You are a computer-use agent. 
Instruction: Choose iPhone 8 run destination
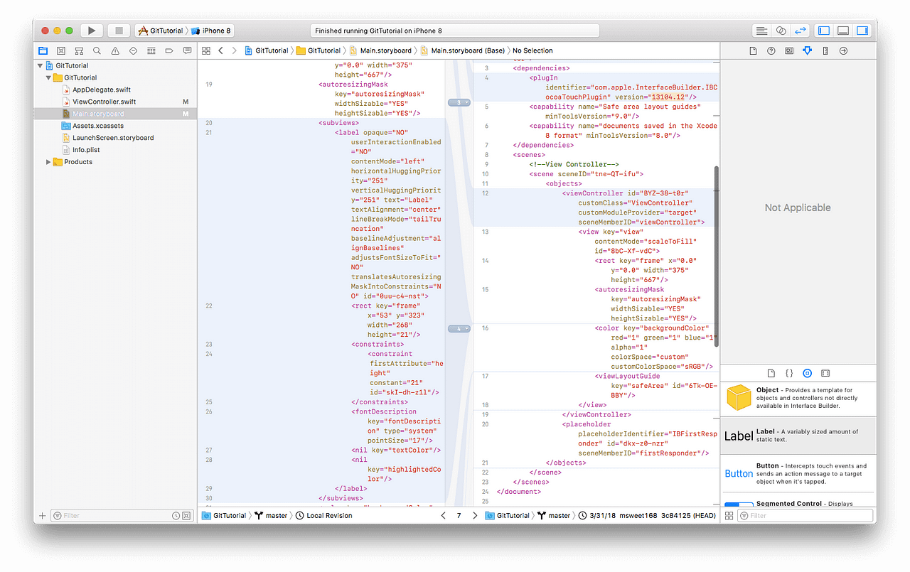[211, 31]
